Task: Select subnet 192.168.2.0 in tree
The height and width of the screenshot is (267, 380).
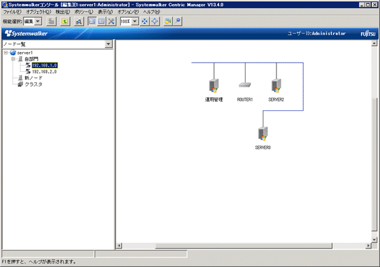Action: click(x=45, y=72)
